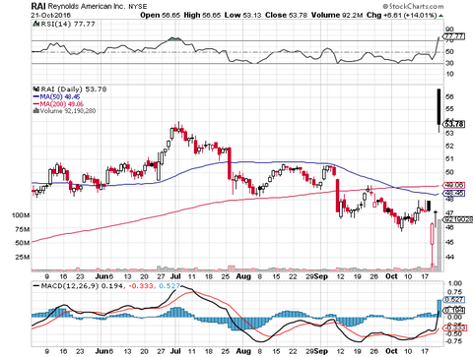Click the Volume 92,190,280 legend text
This screenshot has height=357, width=473.
click(x=68, y=111)
